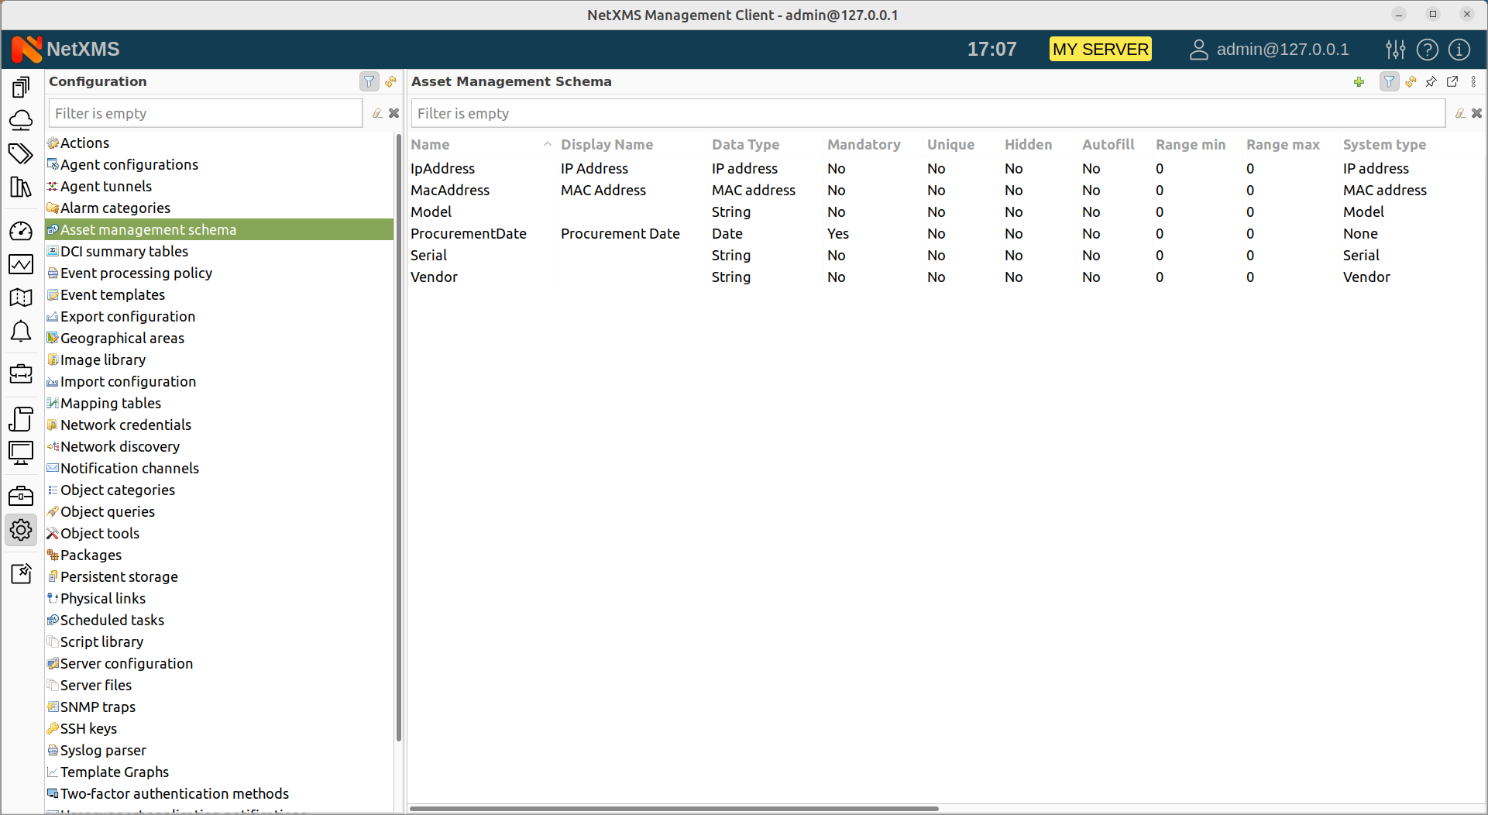Pin the Asset Management Schema view

coord(1431,81)
